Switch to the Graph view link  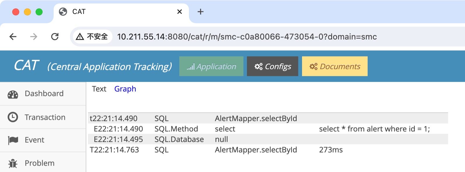tap(125, 89)
